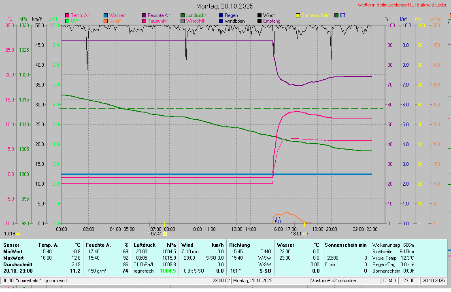
Task: Select the Luftdruck column header in table
Action: pyautogui.click(x=144, y=245)
